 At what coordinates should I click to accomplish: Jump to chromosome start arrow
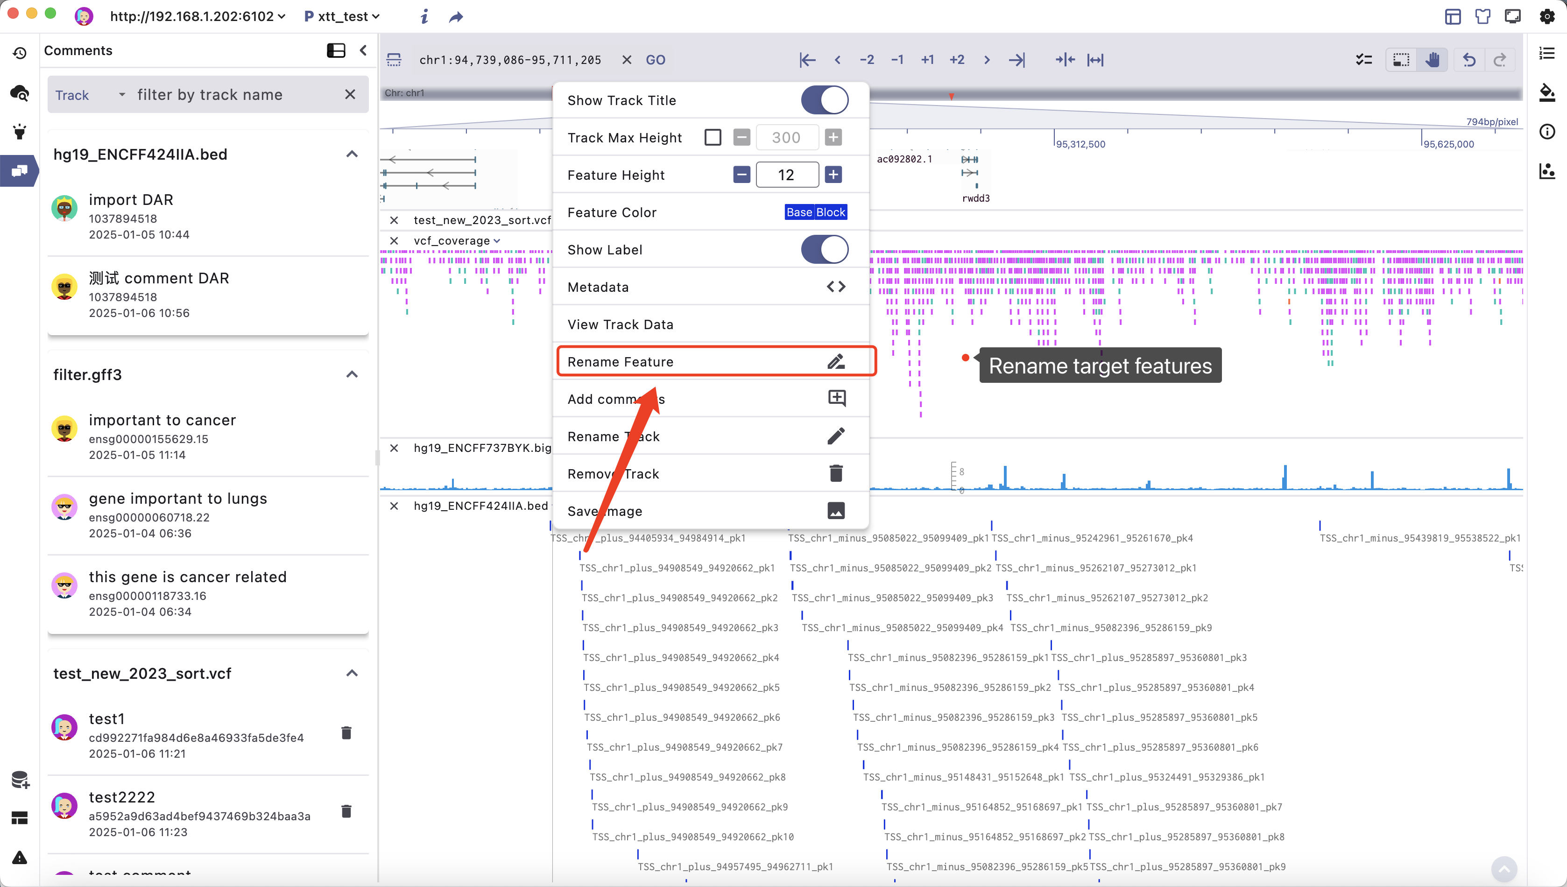[x=807, y=60]
